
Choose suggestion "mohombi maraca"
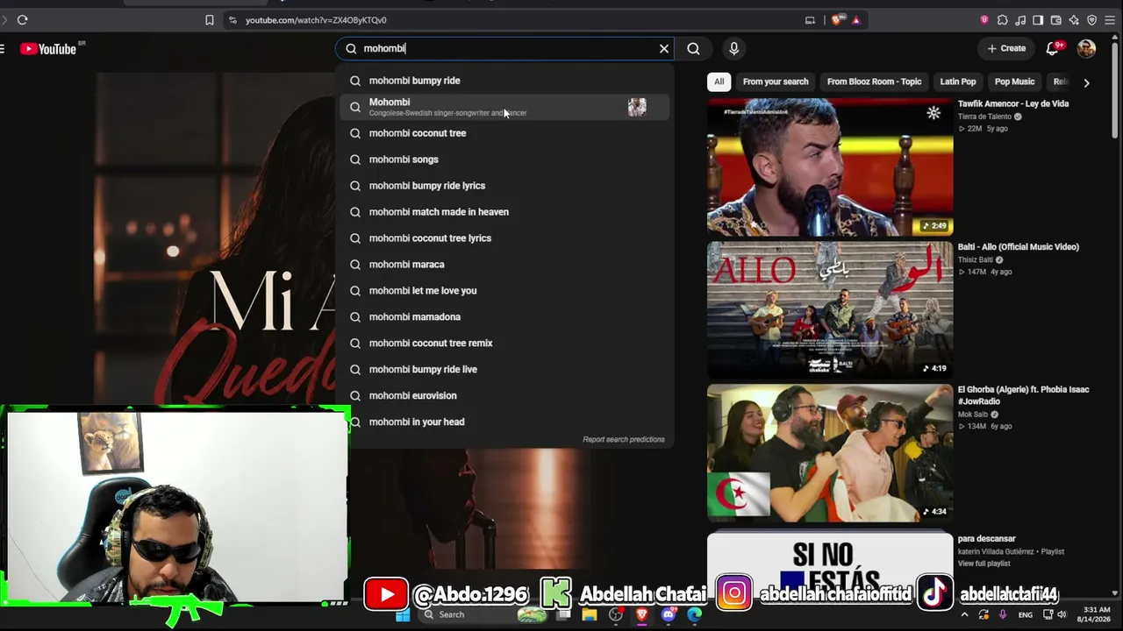point(504,265)
